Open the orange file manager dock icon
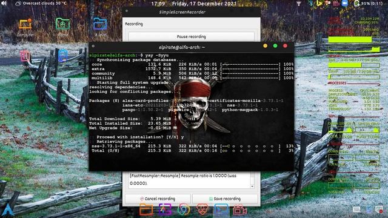388x218 pixels. point(146,210)
